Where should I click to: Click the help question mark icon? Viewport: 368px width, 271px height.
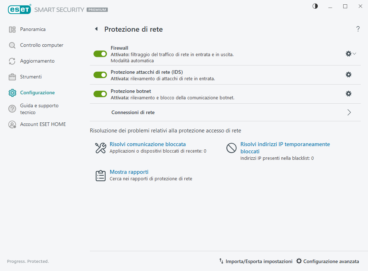(x=358, y=29)
